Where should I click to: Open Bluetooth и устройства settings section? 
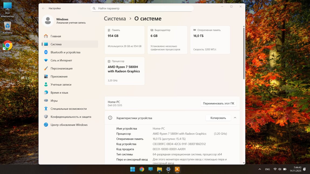[65, 52]
